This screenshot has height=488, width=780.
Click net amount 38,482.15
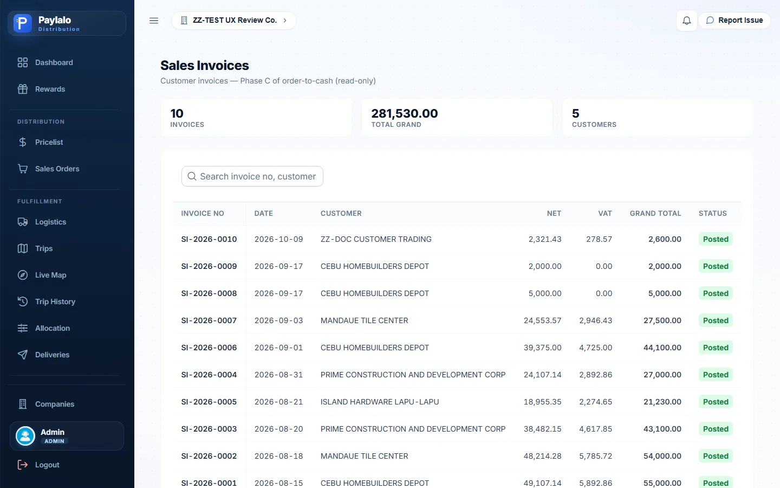(543, 429)
